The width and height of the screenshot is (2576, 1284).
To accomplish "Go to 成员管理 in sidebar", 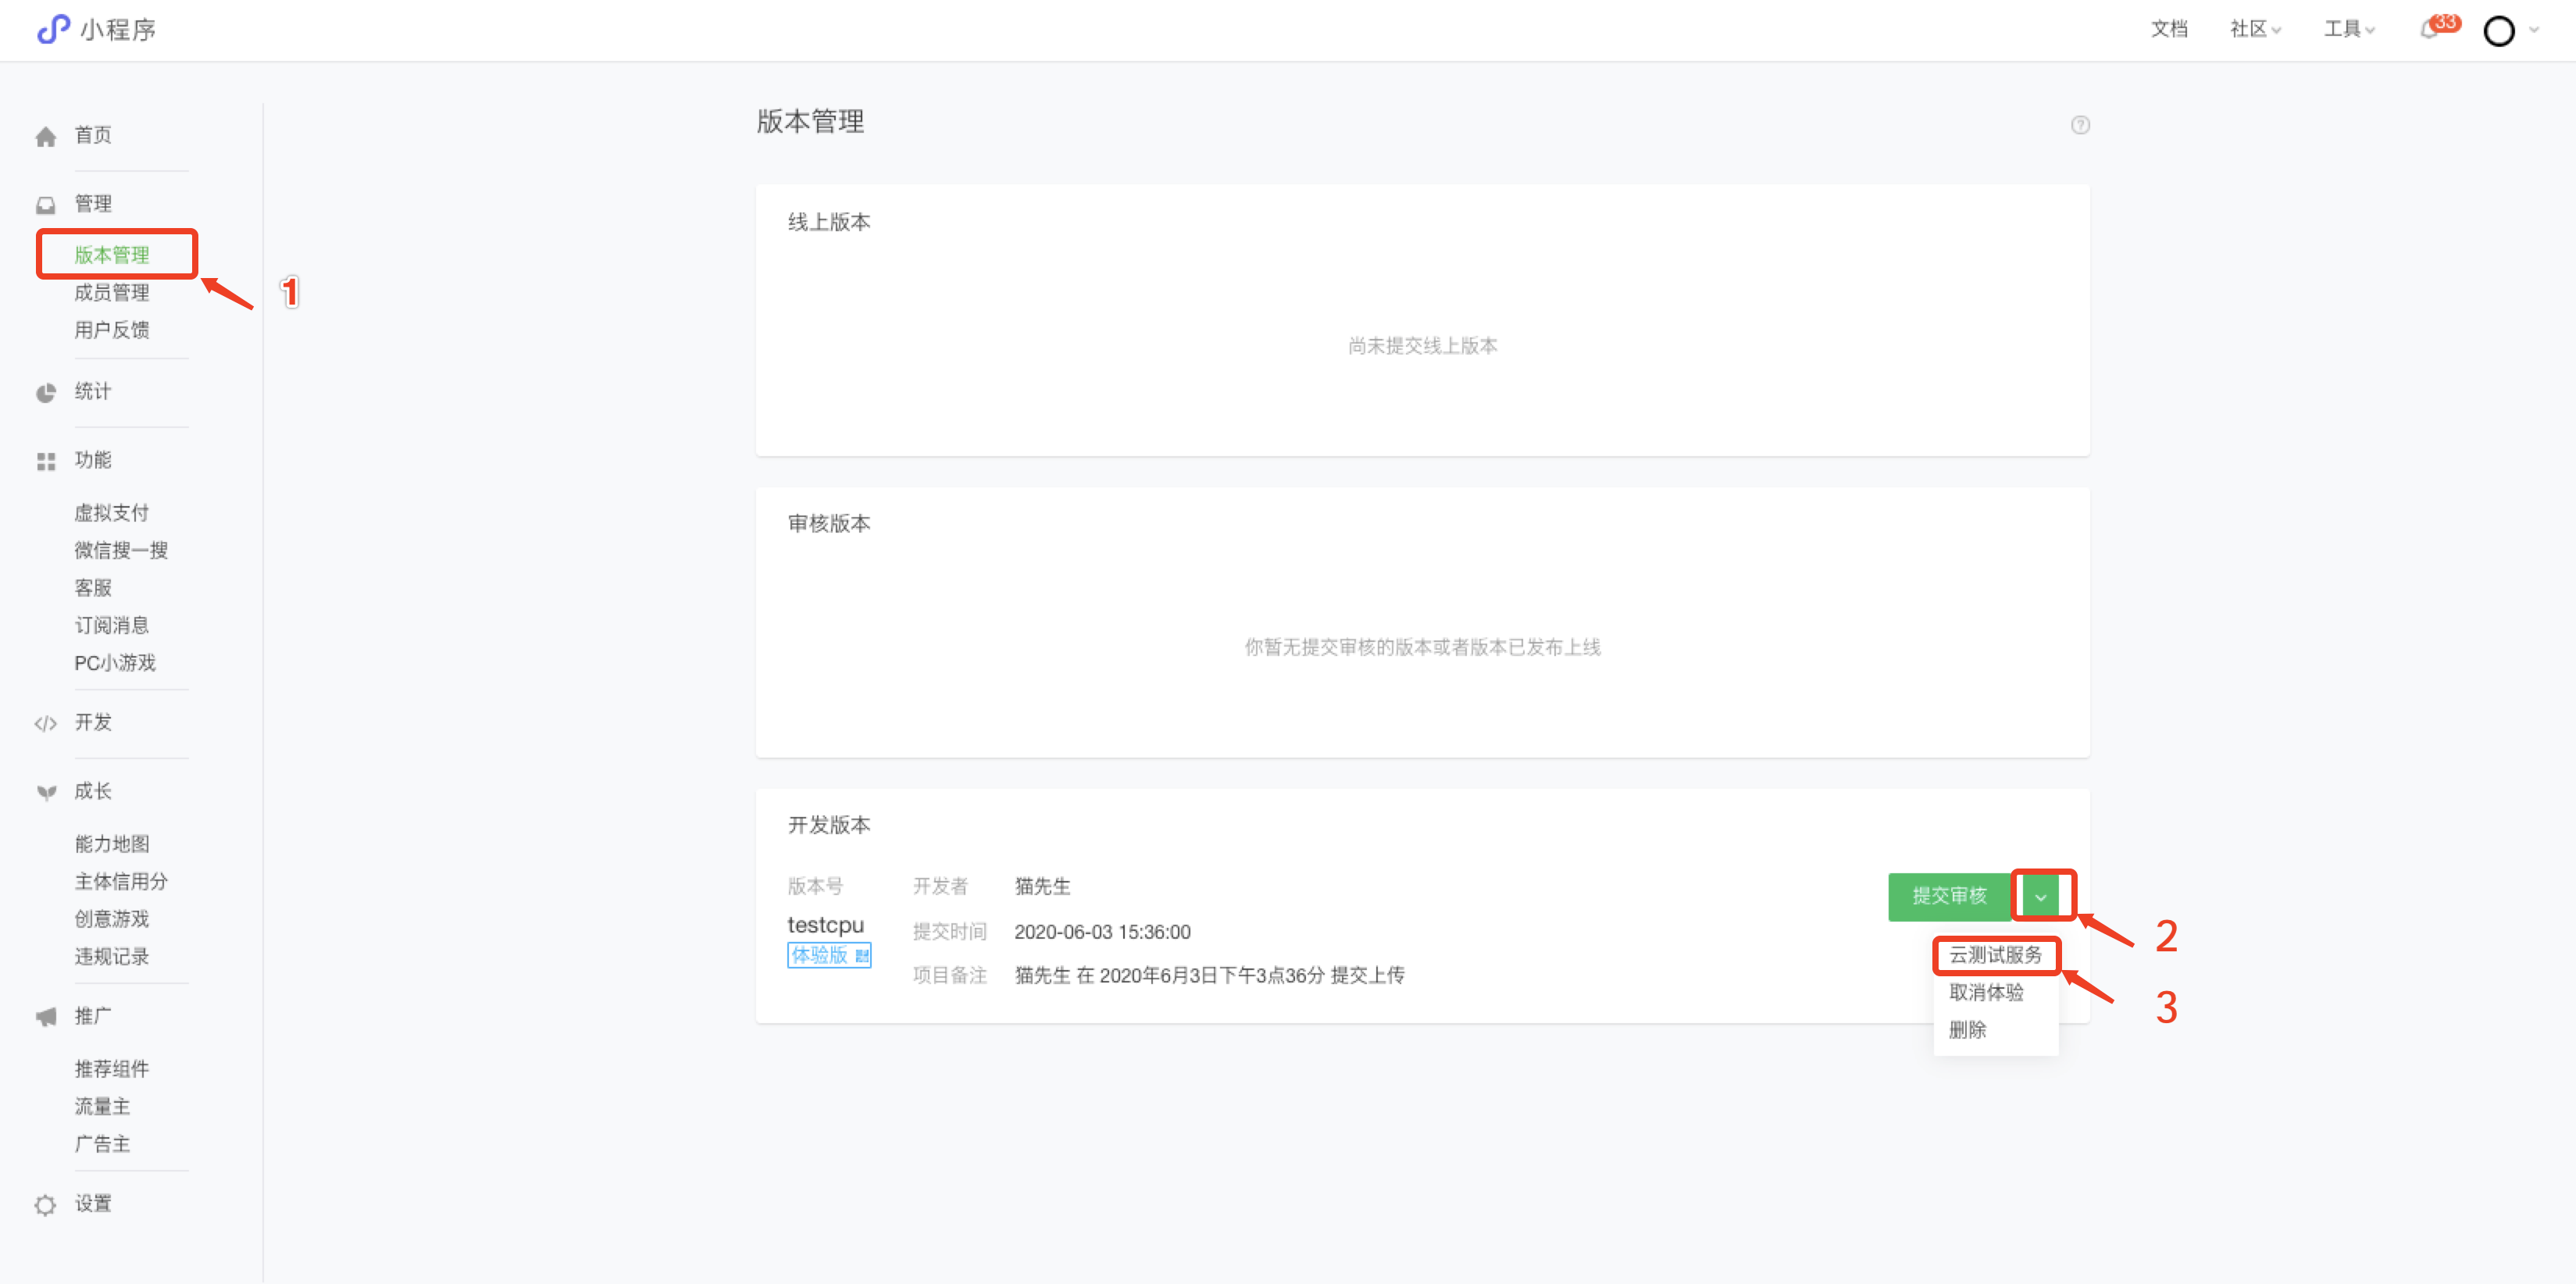I will tap(112, 292).
